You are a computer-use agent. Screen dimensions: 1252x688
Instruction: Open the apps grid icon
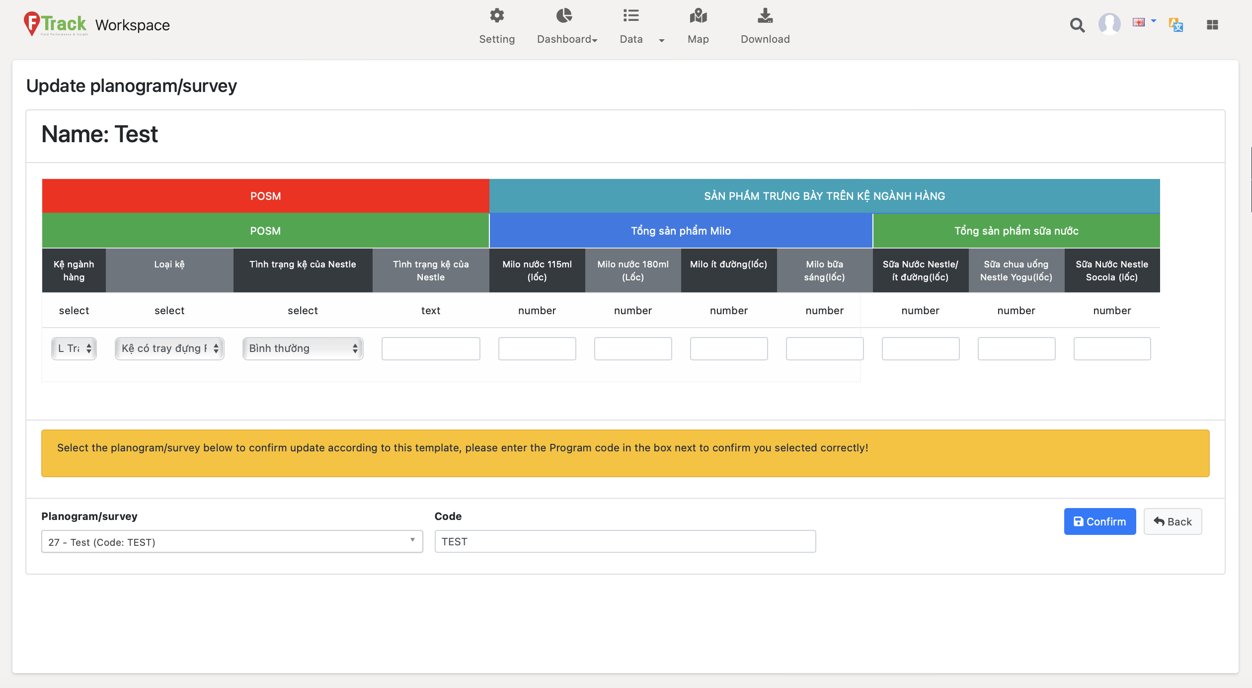click(1212, 25)
